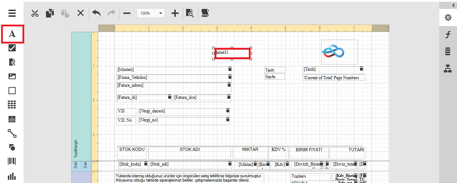Switch to the Field List database tab
Viewport: 457px width, 183px height.
point(448,52)
